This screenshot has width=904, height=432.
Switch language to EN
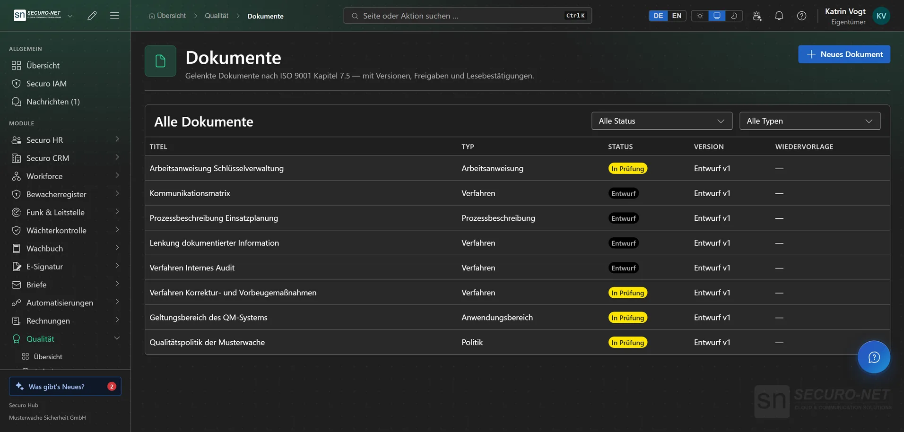[677, 16]
